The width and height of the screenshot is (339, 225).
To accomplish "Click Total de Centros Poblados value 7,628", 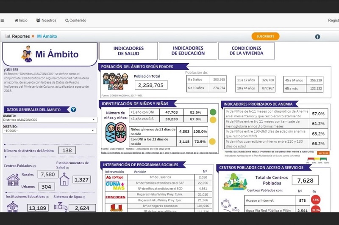I will pos(305,180).
